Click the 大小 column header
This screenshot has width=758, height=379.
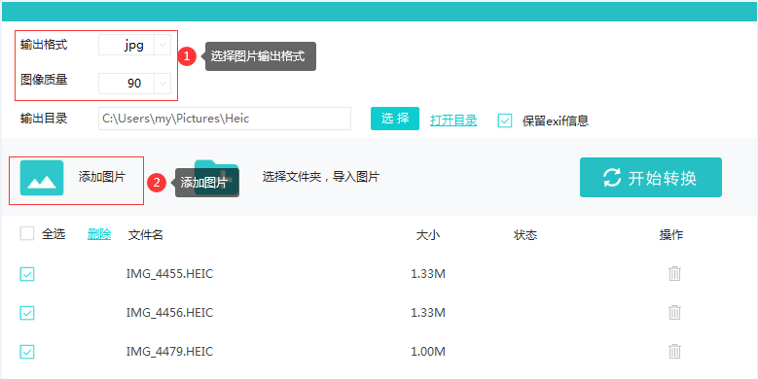click(x=428, y=235)
